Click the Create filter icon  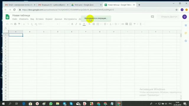point(135,24)
